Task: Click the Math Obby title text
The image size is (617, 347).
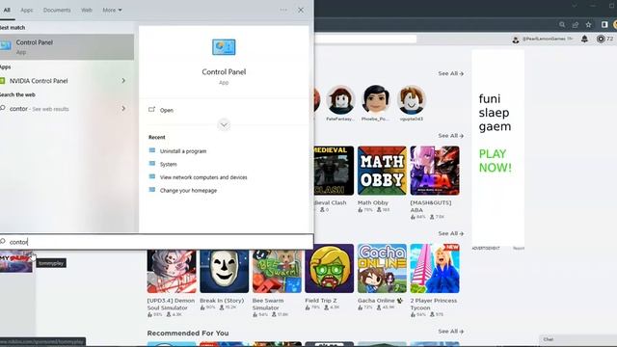Action: 373,202
